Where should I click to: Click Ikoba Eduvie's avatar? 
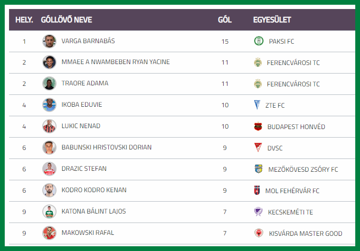click(49, 105)
